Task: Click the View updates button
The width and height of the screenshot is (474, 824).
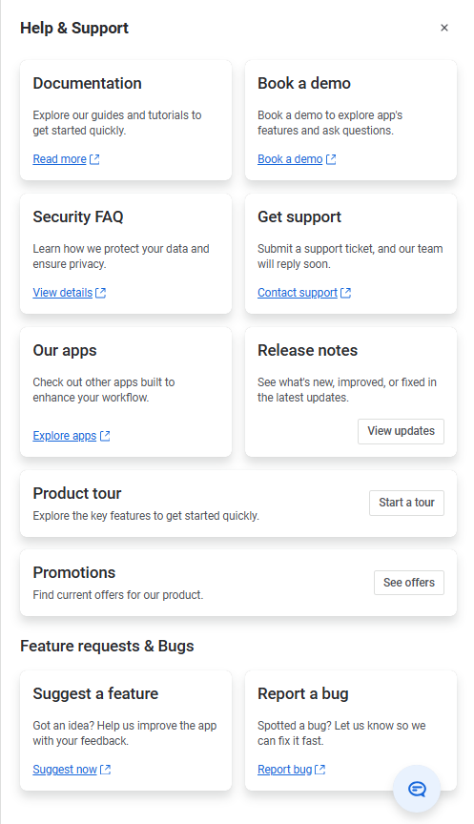Action: click(401, 431)
